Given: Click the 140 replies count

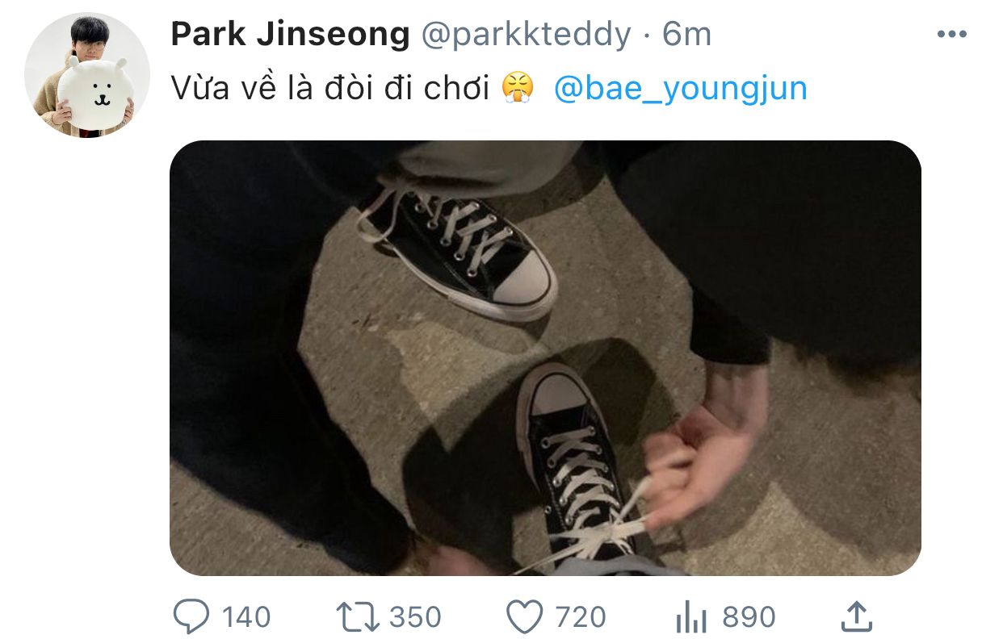Looking at the screenshot, I should click(x=246, y=617).
